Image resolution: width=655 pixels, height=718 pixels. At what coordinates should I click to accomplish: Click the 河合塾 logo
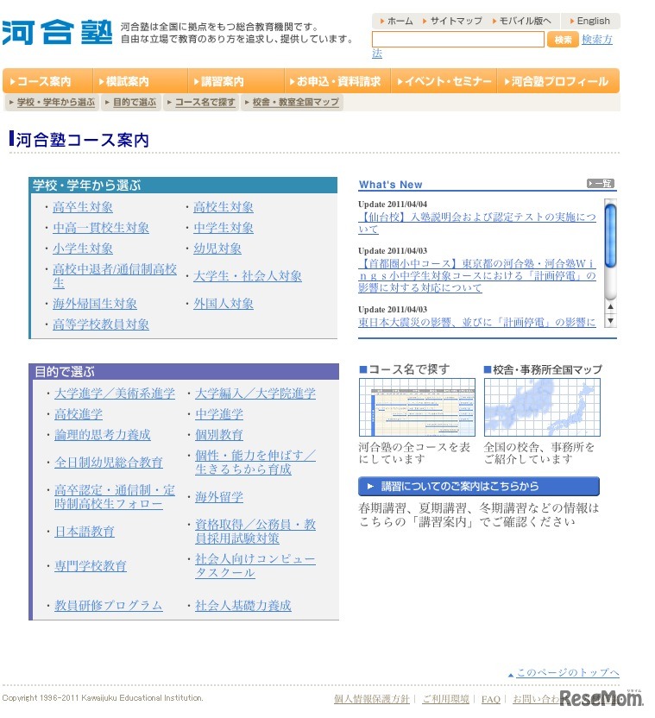click(x=57, y=32)
